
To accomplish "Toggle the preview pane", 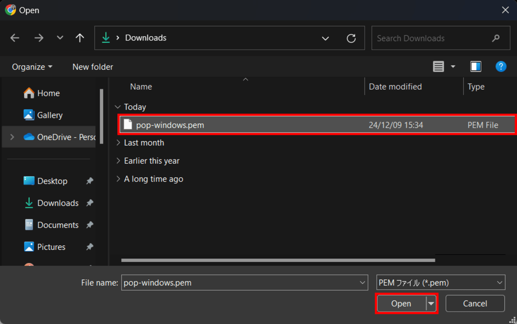I will click(476, 66).
